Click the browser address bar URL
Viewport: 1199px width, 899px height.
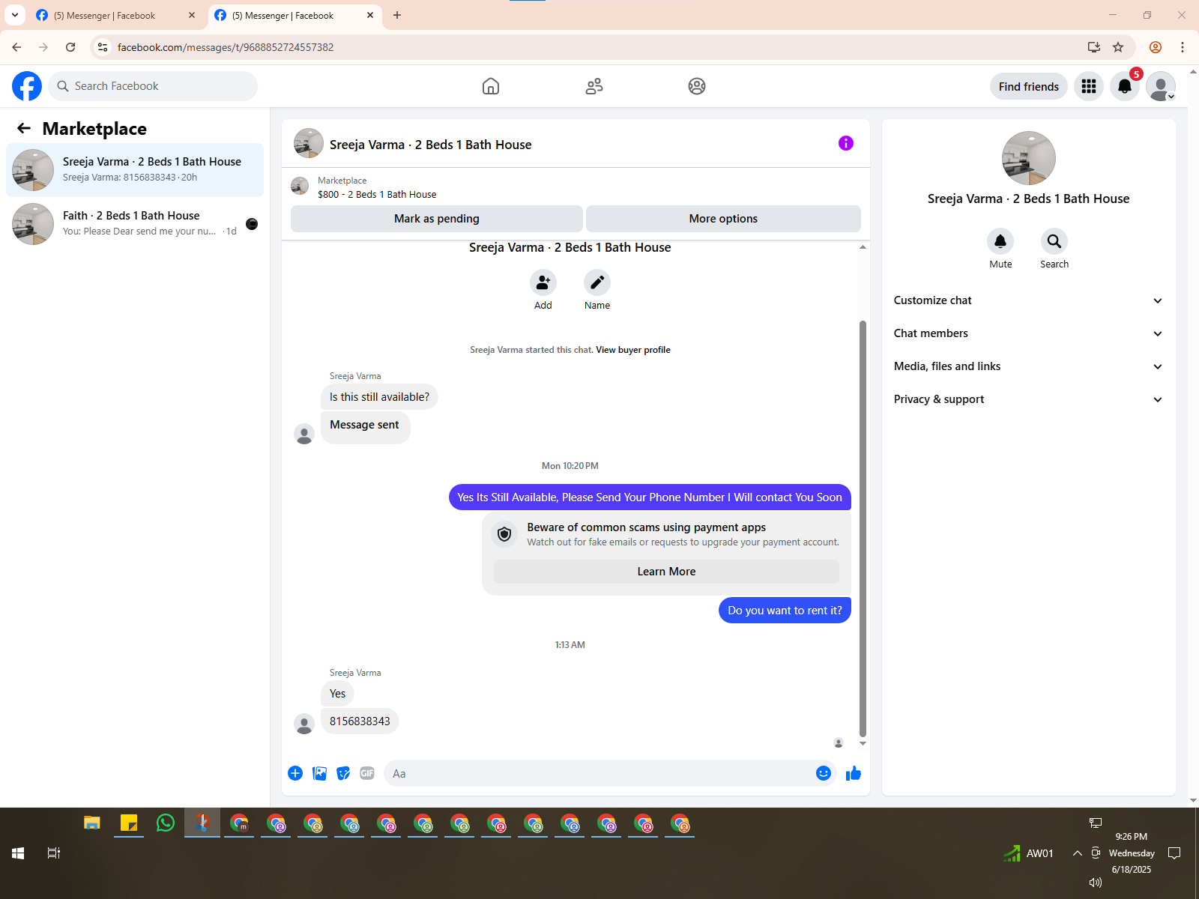(226, 47)
